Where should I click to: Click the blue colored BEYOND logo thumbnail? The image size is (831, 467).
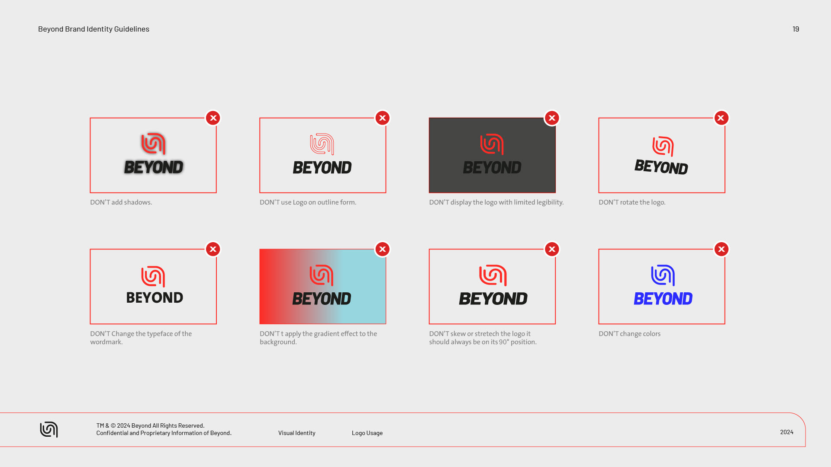661,286
